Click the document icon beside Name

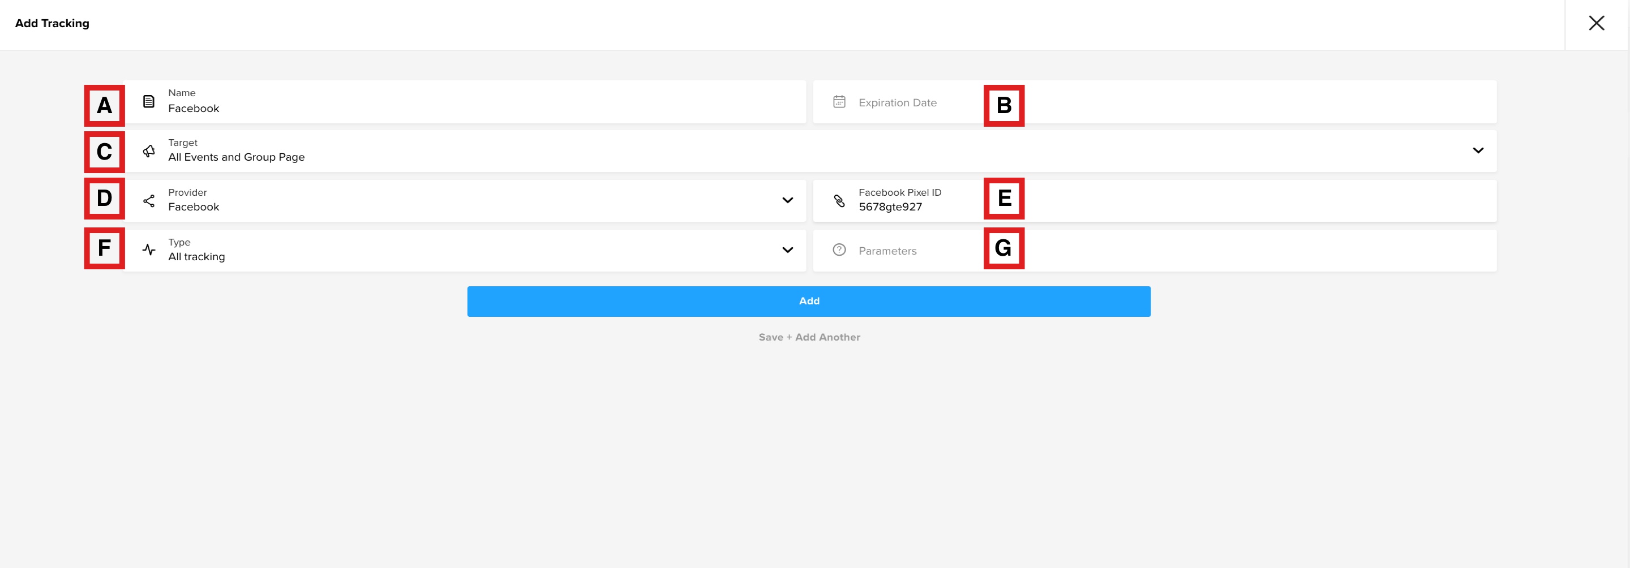tap(149, 101)
